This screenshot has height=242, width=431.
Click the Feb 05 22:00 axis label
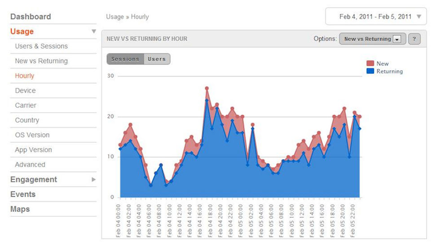click(353, 221)
